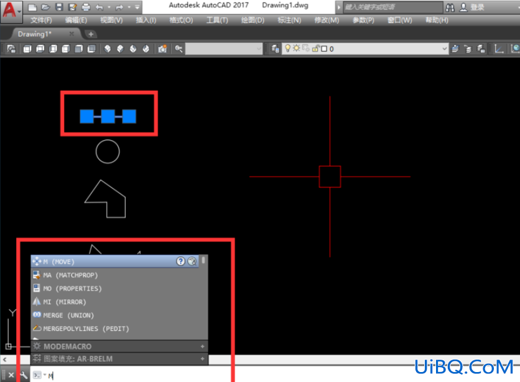Create a new drawing from quick access toolbar
Image resolution: width=520 pixels, height=382 pixels.
(32, 7)
